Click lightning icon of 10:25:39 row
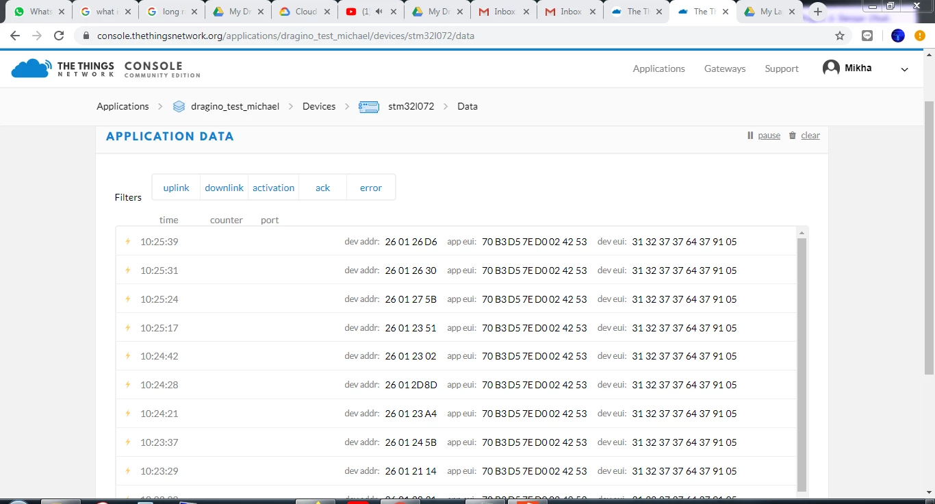The image size is (935, 504). tap(127, 242)
